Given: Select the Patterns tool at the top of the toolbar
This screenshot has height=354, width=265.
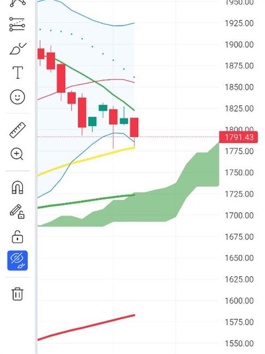Looking at the screenshot, I should point(17,2).
